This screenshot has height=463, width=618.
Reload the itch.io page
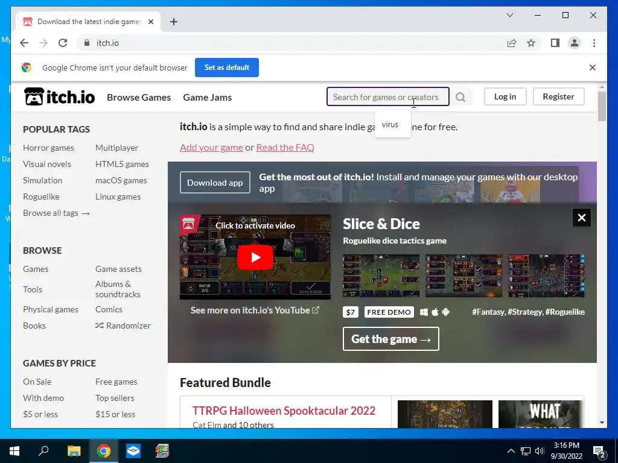coord(63,43)
